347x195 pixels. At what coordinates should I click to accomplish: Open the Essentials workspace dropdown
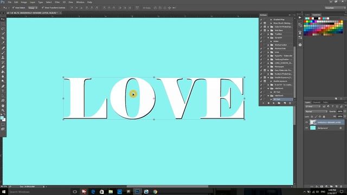pyautogui.click(x=335, y=8)
